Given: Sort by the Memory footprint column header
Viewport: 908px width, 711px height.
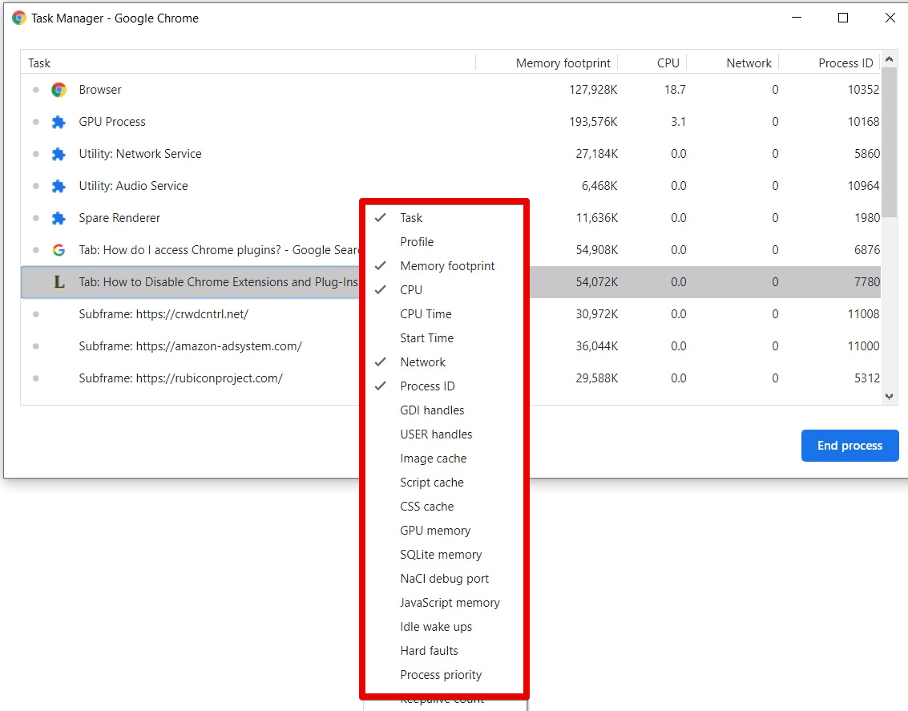Looking at the screenshot, I should 563,63.
